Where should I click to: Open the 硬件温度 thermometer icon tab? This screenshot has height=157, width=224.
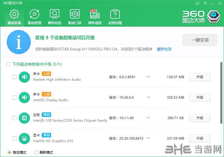[95, 17]
